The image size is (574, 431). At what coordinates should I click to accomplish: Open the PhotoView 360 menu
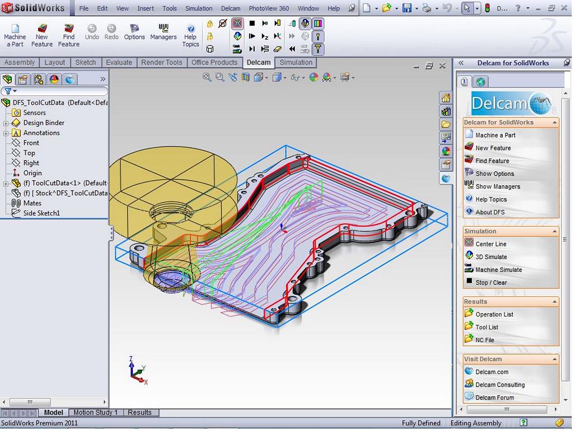pyautogui.click(x=269, y=8)
